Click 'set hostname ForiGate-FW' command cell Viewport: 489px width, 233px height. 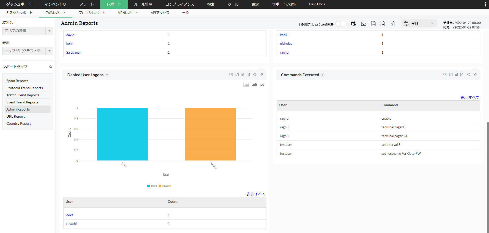(401, 153)
